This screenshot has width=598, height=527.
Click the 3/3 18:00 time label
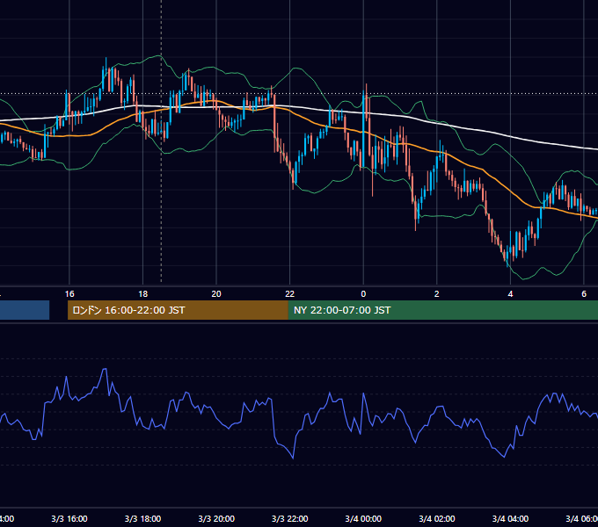(143, 518)
